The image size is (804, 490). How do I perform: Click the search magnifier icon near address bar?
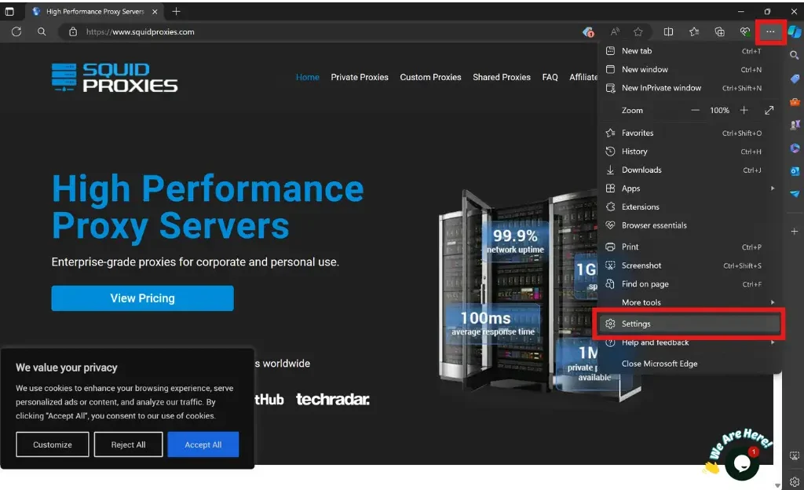point(42,31)
